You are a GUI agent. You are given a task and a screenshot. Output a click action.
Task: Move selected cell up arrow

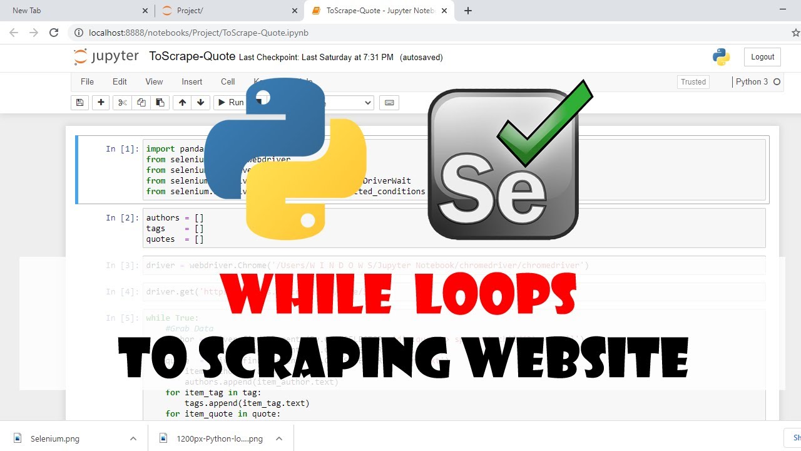182,103
